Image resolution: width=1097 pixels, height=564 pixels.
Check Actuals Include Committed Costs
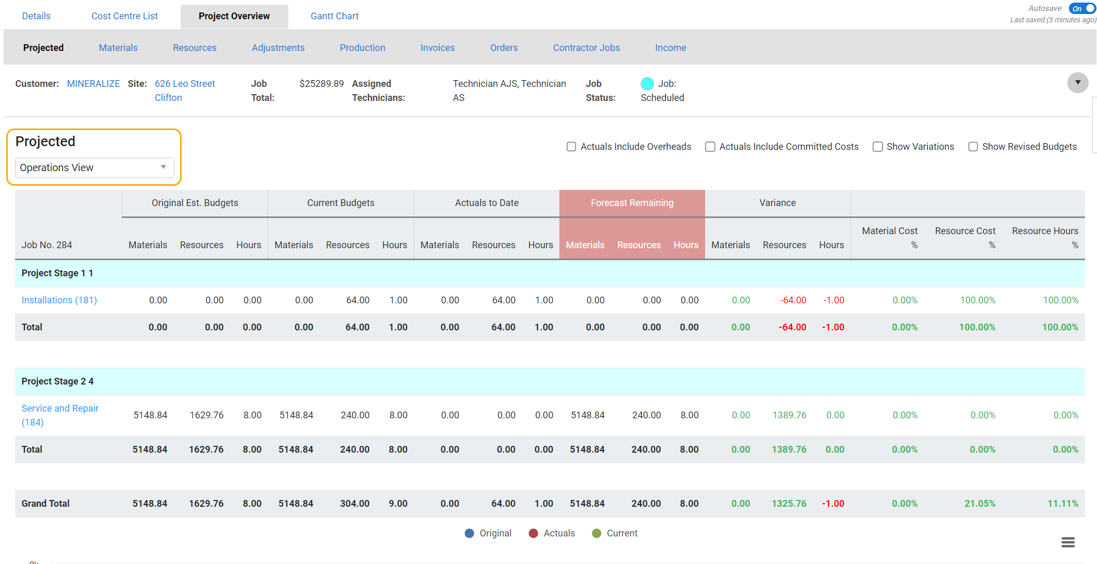pos(710,147)
